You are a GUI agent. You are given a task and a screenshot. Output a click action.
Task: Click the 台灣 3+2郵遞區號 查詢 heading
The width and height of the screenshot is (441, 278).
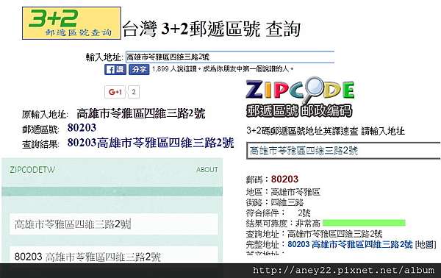pyautogui.click(x=212, y=29)
